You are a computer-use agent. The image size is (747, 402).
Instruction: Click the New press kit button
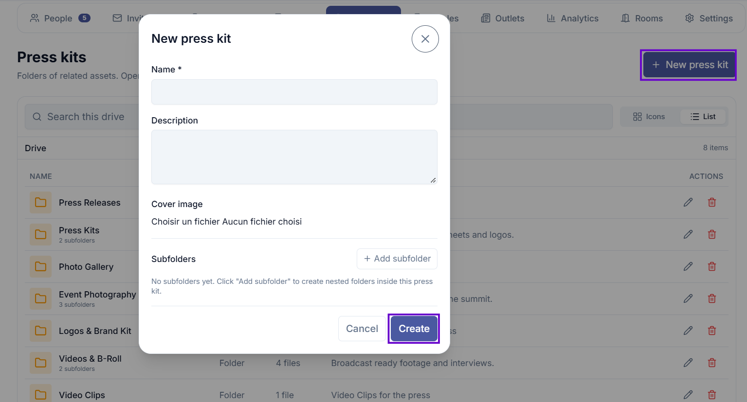coord(688,65)
